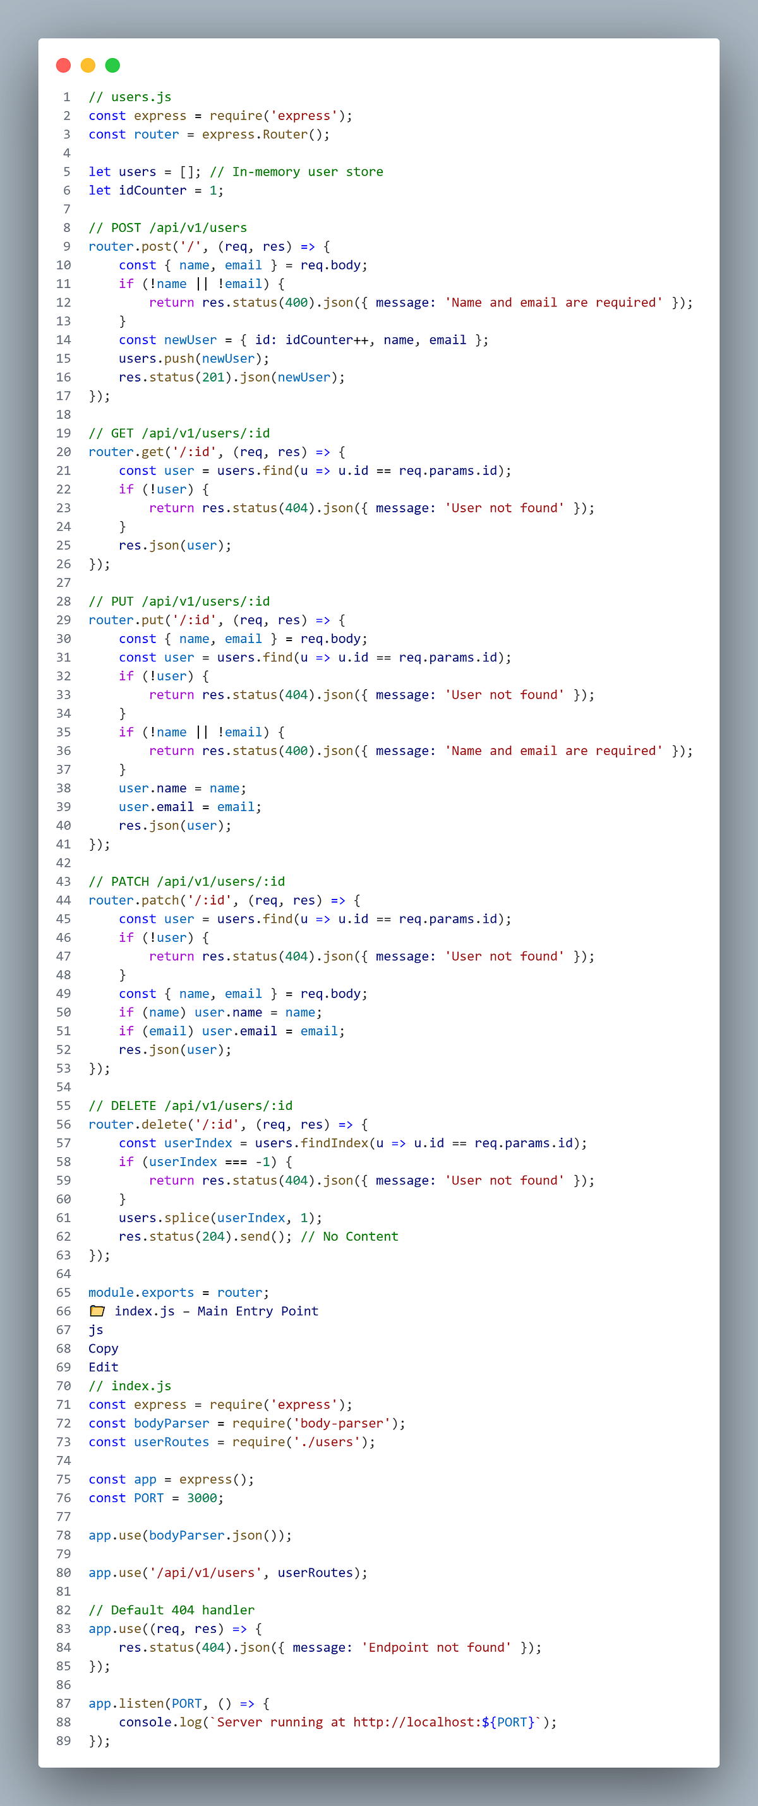
Task: Click the router.put('/:id') line
Action: (217, 620)
